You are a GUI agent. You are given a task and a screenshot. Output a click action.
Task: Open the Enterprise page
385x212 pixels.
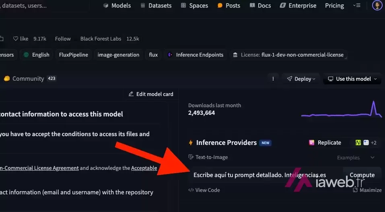298,5
